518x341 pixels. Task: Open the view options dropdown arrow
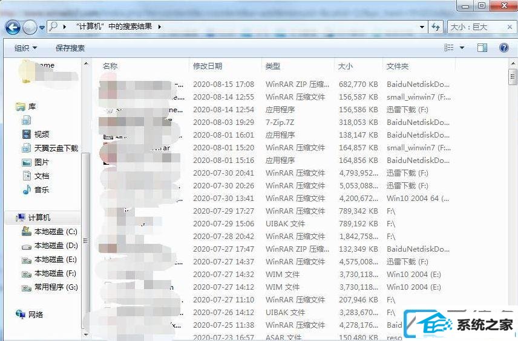coord(462,48)
